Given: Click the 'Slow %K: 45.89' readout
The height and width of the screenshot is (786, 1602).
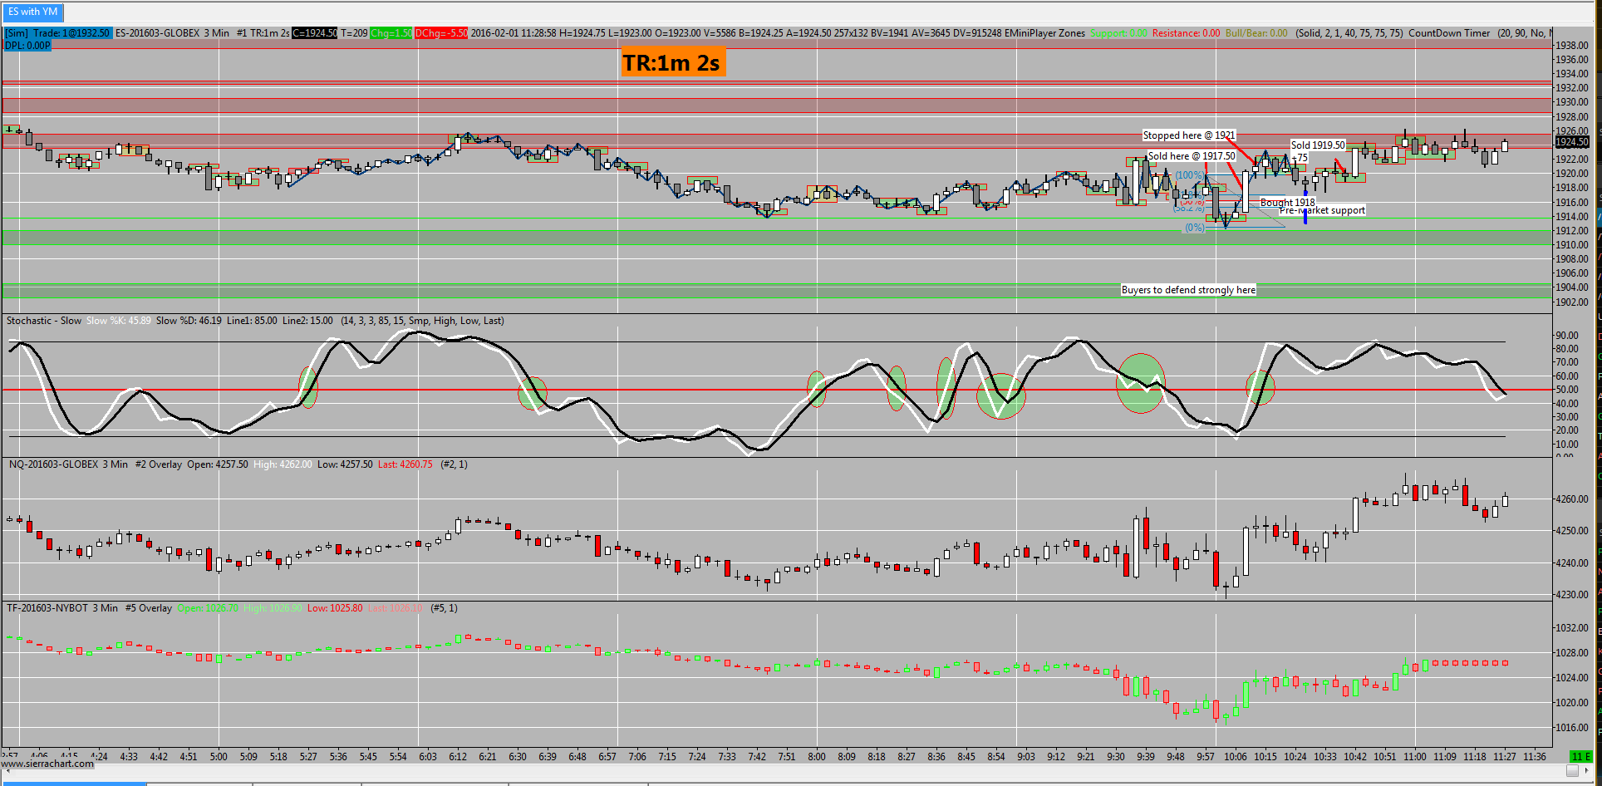Looking at the screenshot, I should (x=119, y=321).
